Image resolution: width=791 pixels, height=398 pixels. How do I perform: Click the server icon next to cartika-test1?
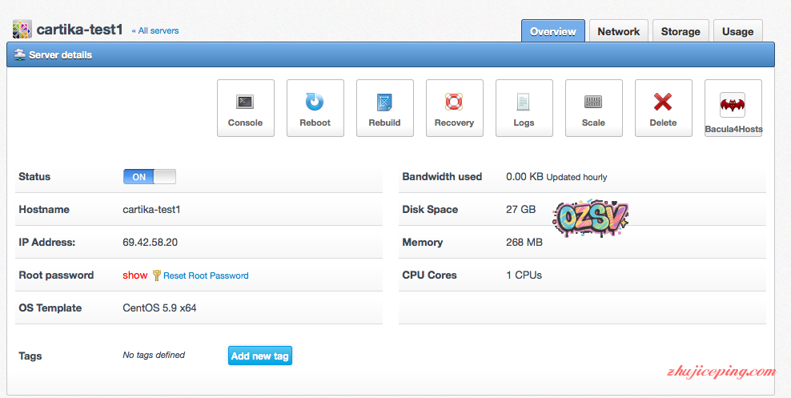(x=22, y=30)
